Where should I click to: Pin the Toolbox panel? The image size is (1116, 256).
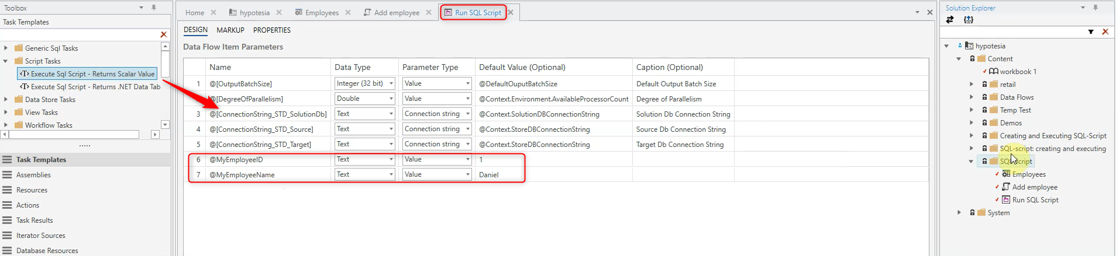(x=154, y=8)
